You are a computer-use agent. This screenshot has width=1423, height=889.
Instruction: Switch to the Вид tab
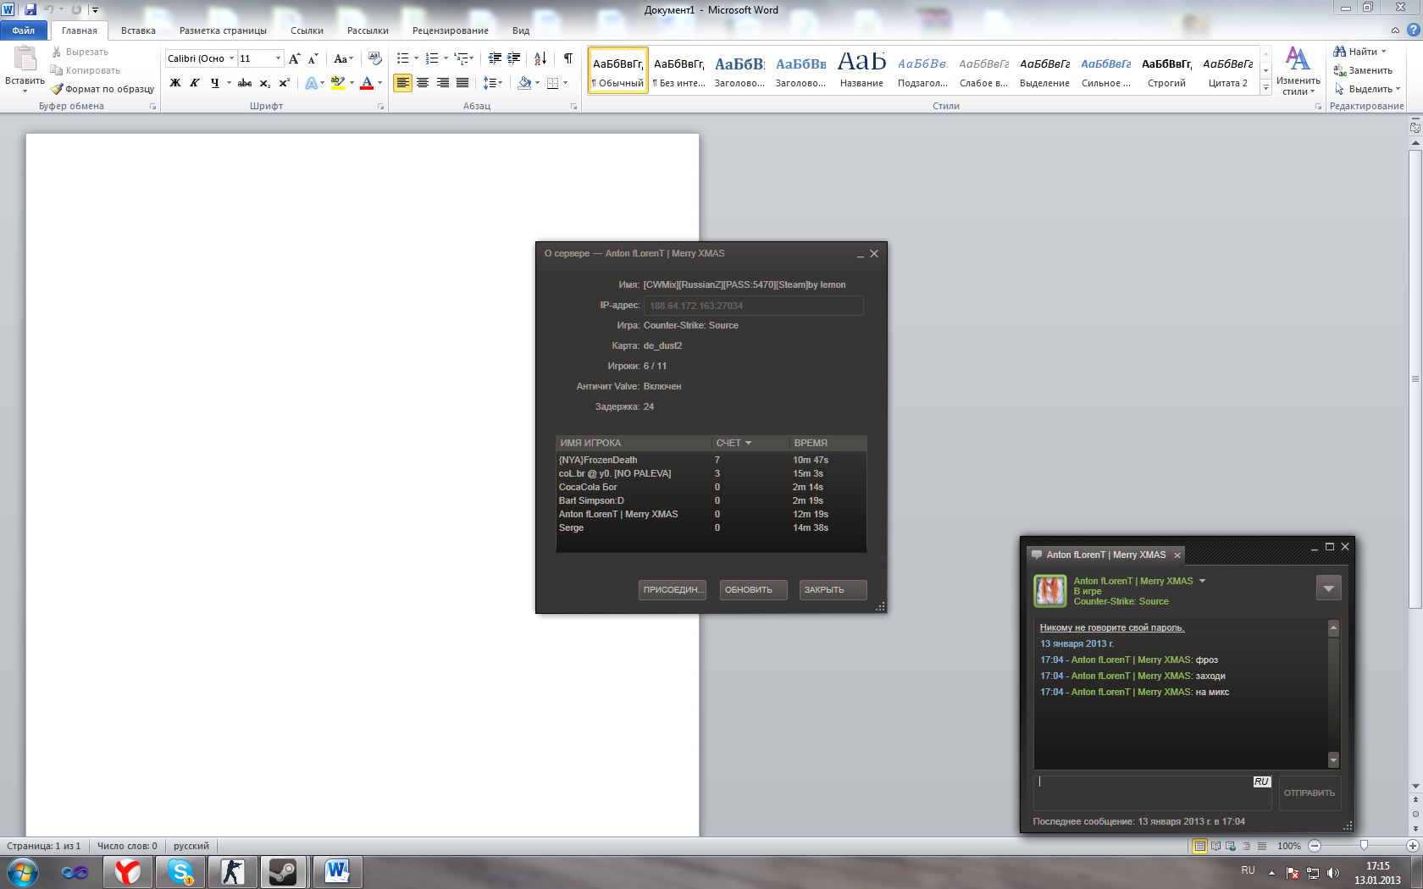(x=521, y=30)
